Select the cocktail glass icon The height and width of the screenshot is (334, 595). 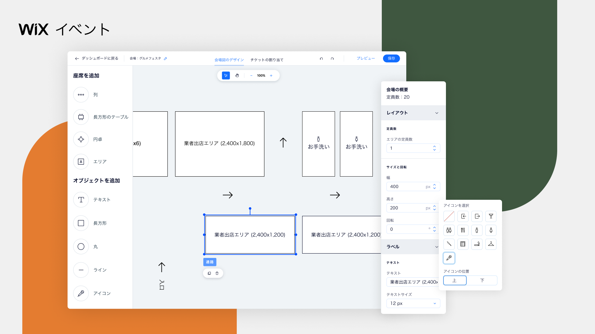point(491,216)
